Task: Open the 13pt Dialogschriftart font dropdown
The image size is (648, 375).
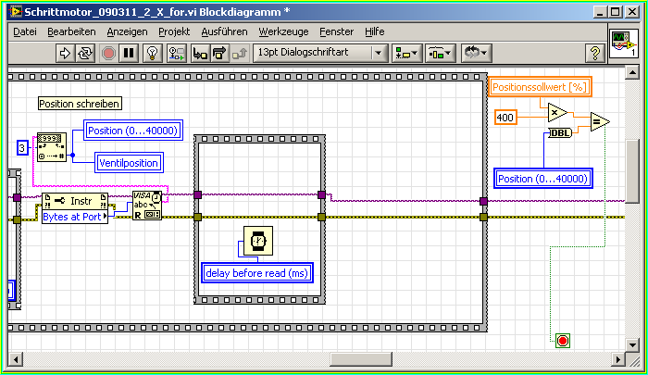Action: [320, 53]
